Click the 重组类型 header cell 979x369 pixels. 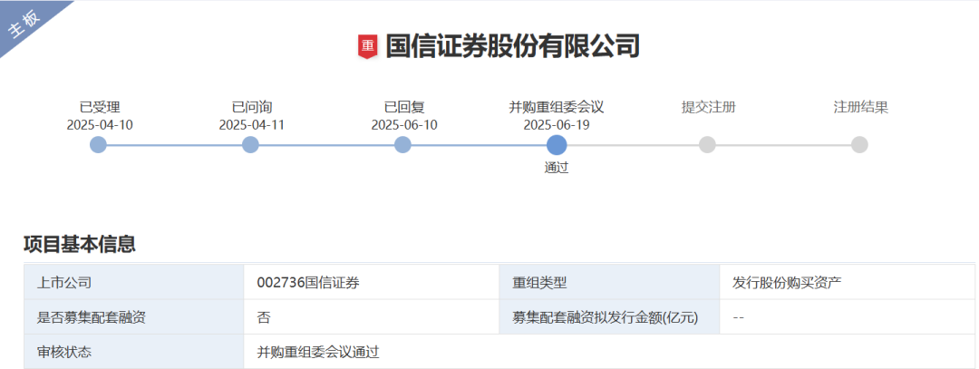[609, 282]
